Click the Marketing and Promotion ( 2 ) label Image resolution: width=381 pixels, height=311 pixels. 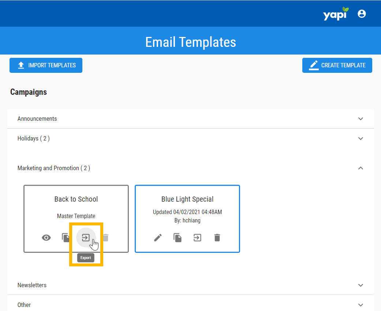tap(54, 168)
